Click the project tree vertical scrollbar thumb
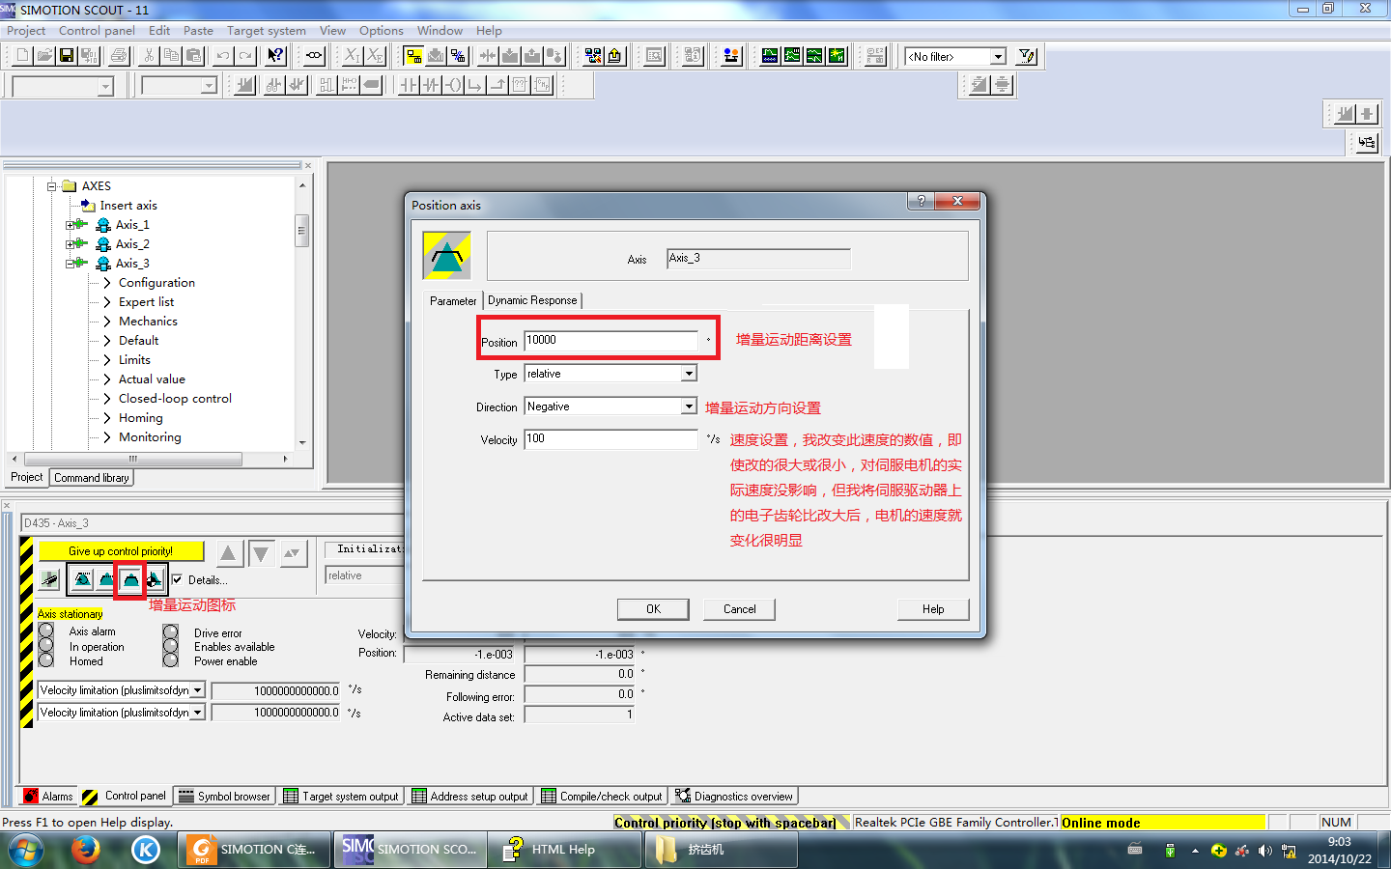 [x=302, y=231]
